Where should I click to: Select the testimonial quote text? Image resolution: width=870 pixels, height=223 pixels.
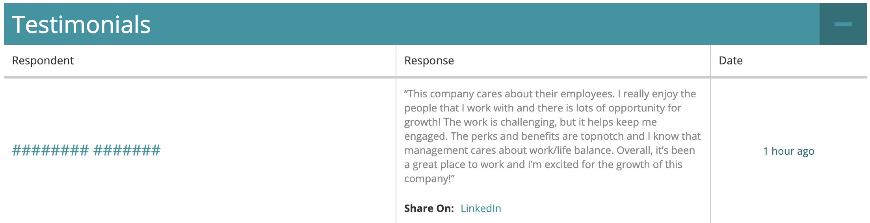(x=552, y=136)
